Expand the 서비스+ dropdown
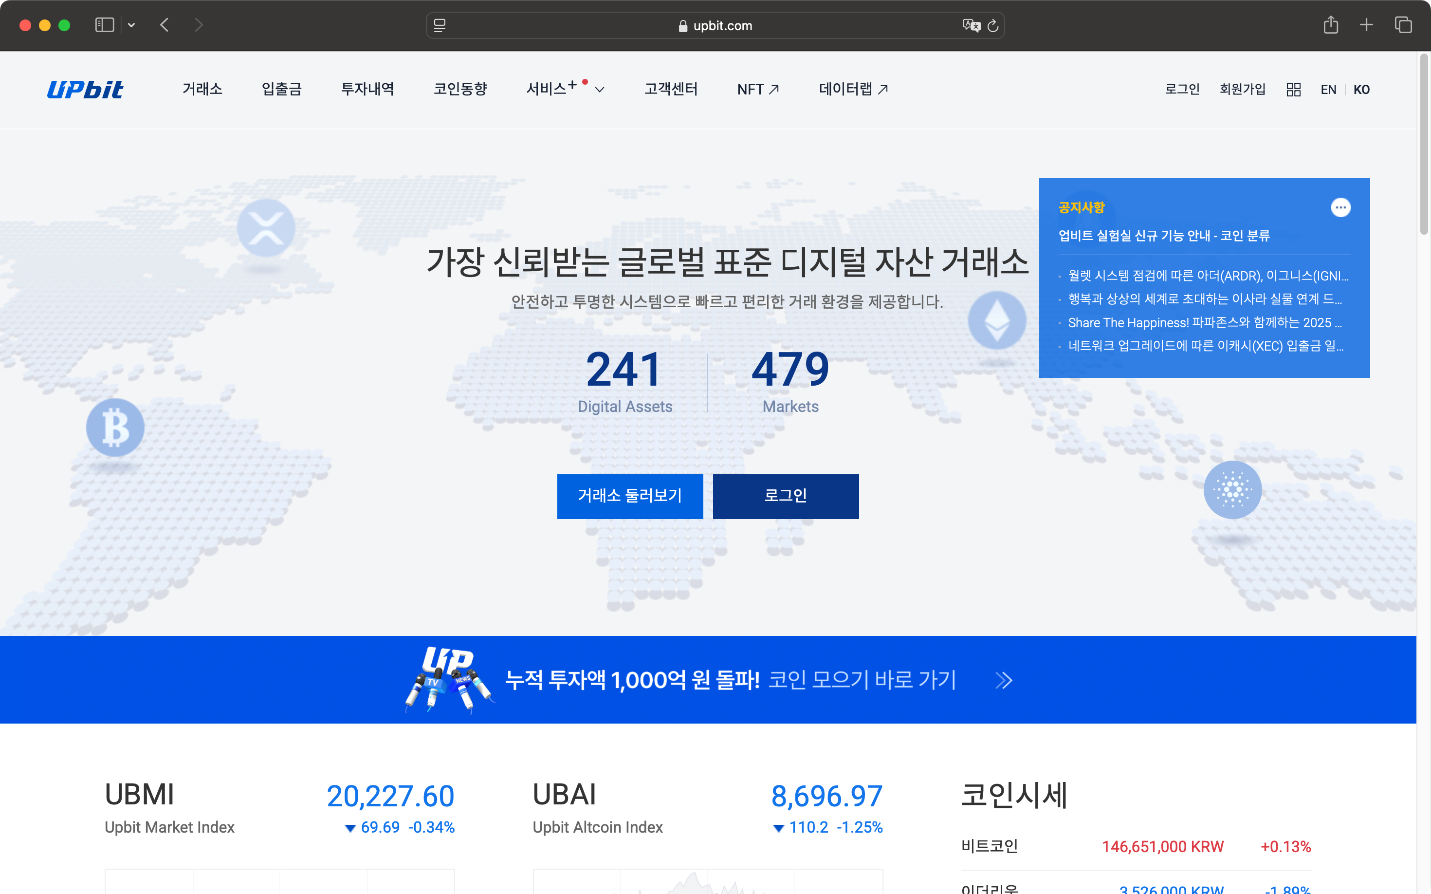 pos(565,89)
